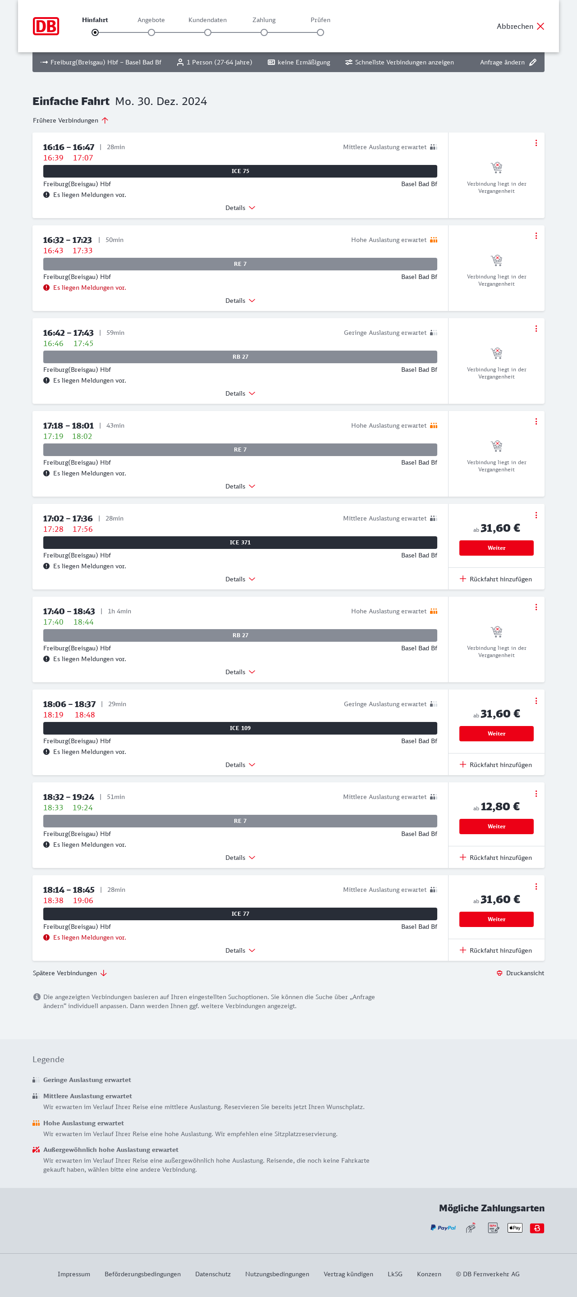577x1297 pixels.
Task: Select the Angebote step circle
Action: 151,33
